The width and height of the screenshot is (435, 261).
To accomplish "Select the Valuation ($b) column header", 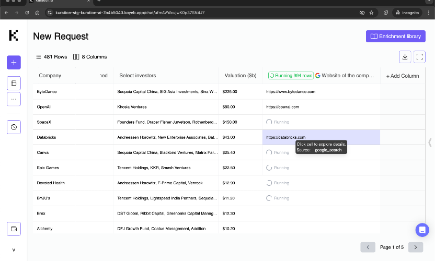I will point(241,76).
